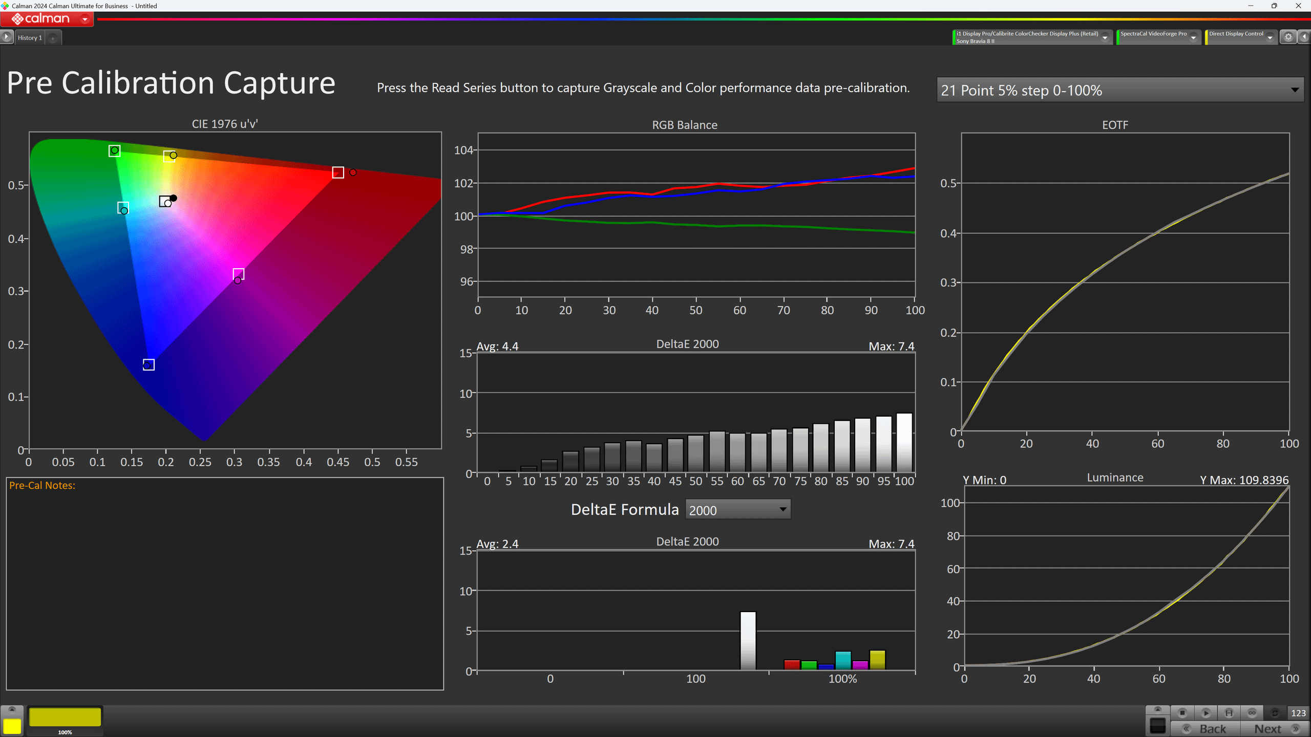Click the refresh arrows icon
1311x737 pixels.
pos(1275,712)
